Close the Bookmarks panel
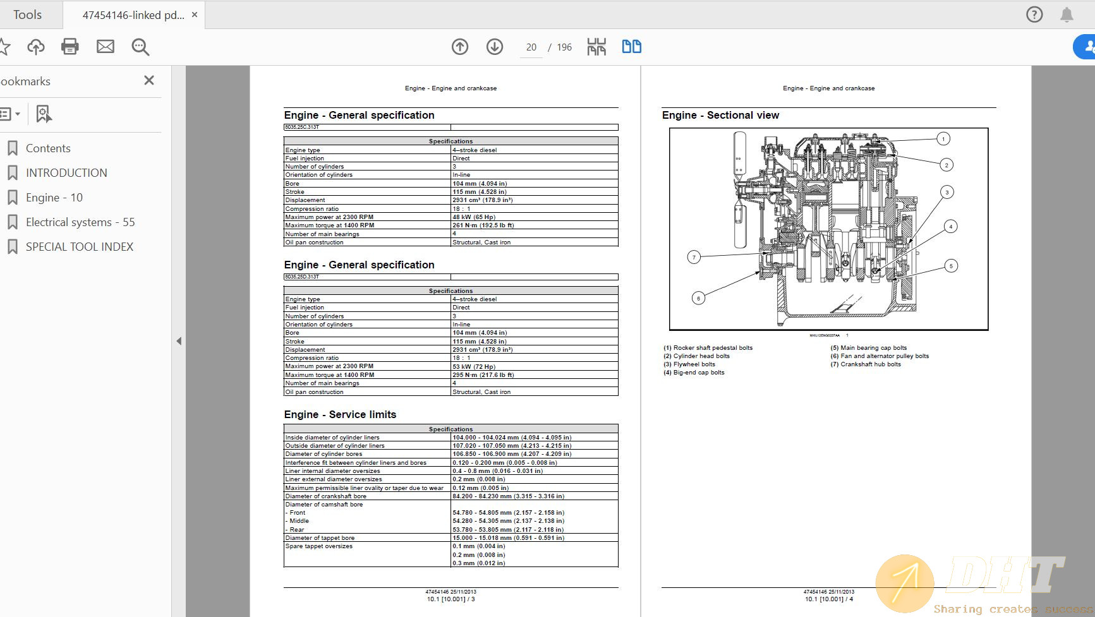 click(x=149, y=80)
